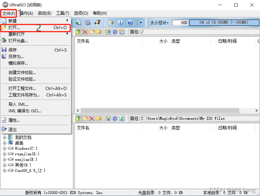This screenshot has height=196, width=260.
Task: Choose 保存 menu entry
Action: click(36, 50)
